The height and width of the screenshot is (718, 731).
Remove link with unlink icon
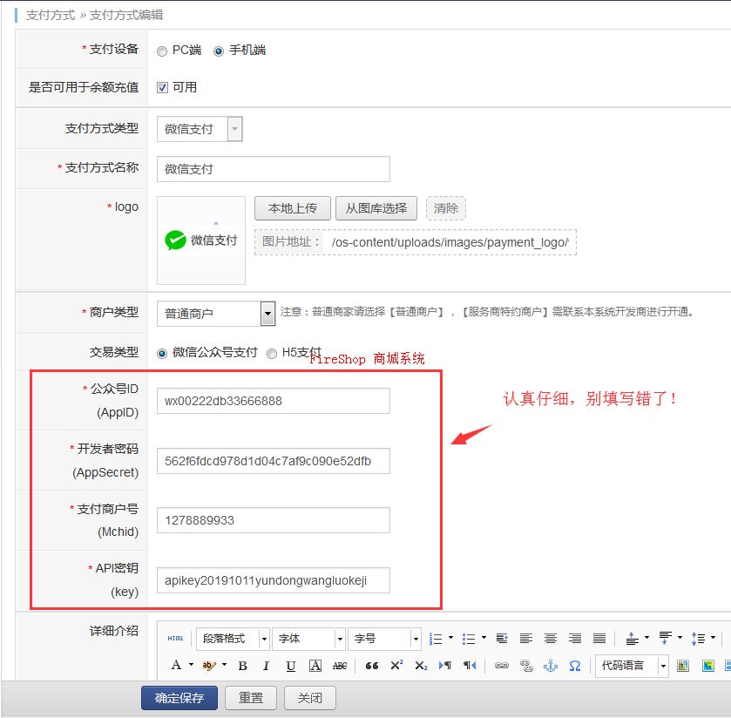(x=526, y=666)
